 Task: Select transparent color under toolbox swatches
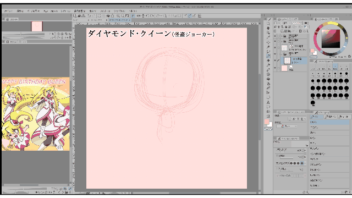click(x=268, y=129)
